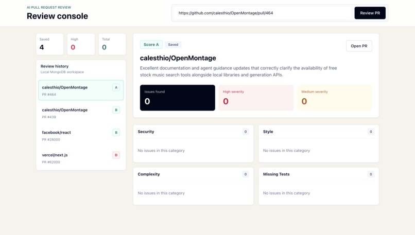Click the Style issue count badge
The width and height of the screenshot is (415, 235).
pos(371,132)
